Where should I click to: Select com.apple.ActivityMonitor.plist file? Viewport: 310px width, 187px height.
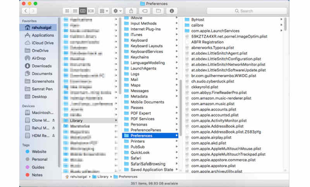tap(219, 120)
